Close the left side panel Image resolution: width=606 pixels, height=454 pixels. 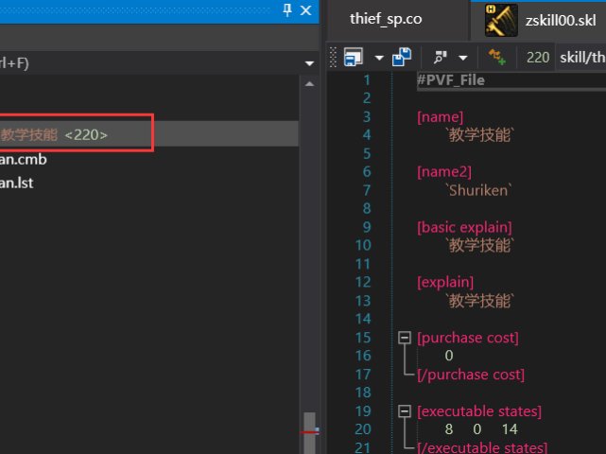pyautogui.click(x=305, y=10)
